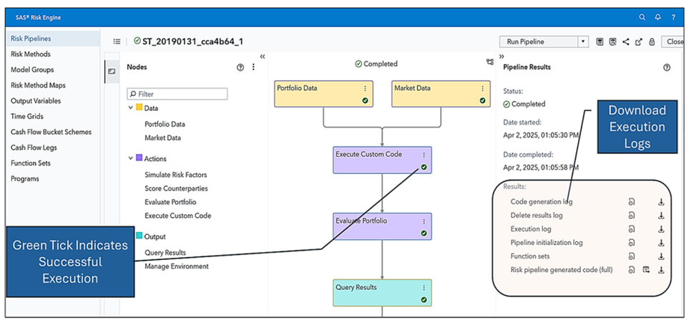Select Portfolio Data in Nodes tree
Screen dimensions: 694x323
point(165,124)
